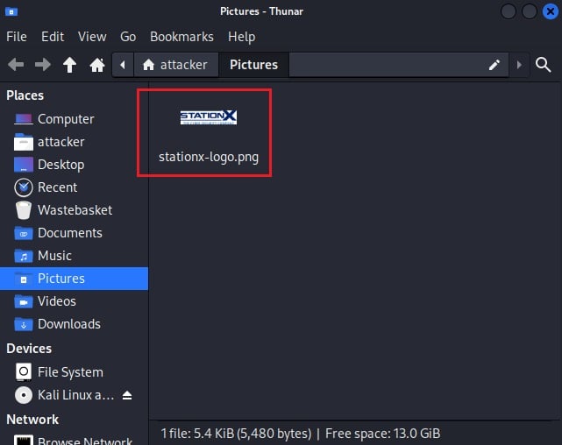Open the search magnifier icon
Screen dimensions: 562x445
(x=543, y=65)
